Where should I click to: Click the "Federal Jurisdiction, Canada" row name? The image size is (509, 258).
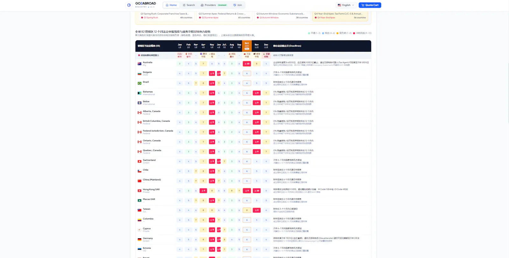(x=158, y=131)
